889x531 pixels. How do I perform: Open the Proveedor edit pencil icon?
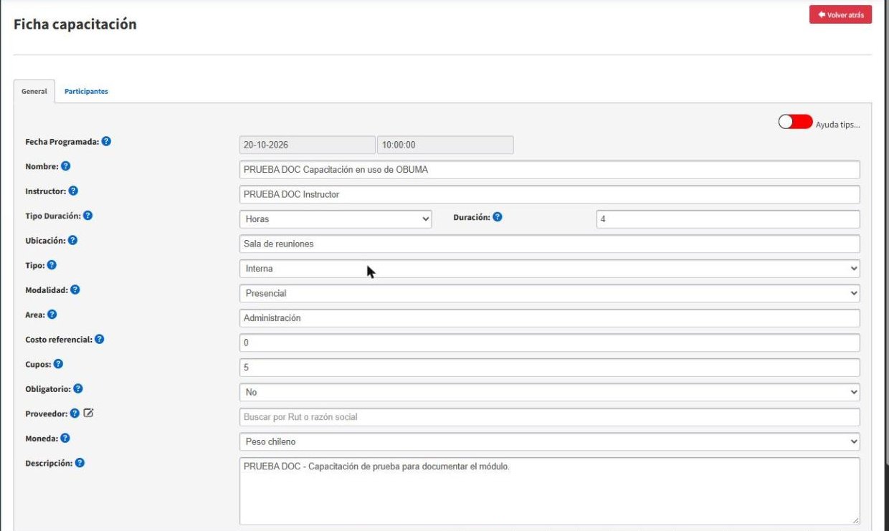click(x=88, y=413)
